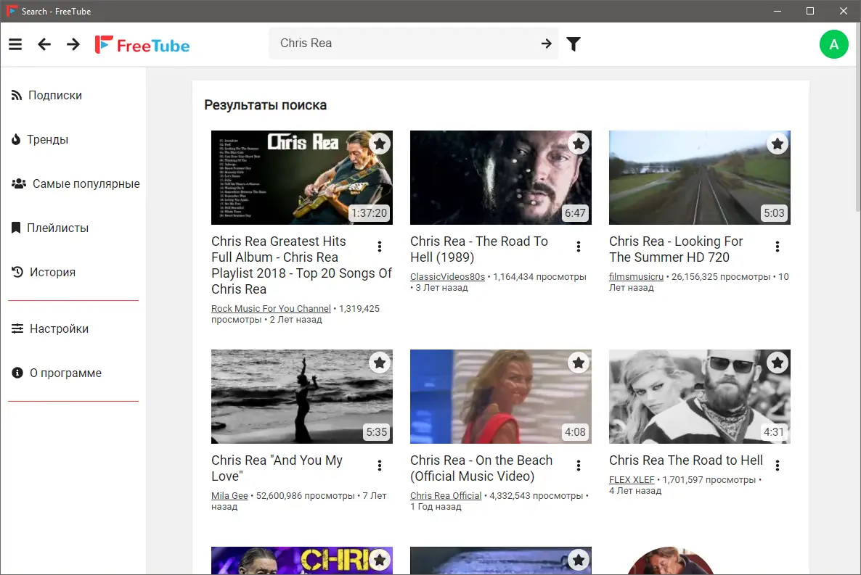This screenshot has height=575, width=861.
Task: Open the FreeTube logo to go home
Action: (x=142, y=44)
